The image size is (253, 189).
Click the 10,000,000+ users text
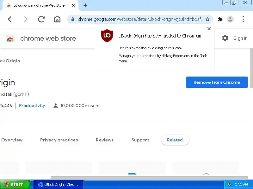pyautogui.click(x=80, y=106)
